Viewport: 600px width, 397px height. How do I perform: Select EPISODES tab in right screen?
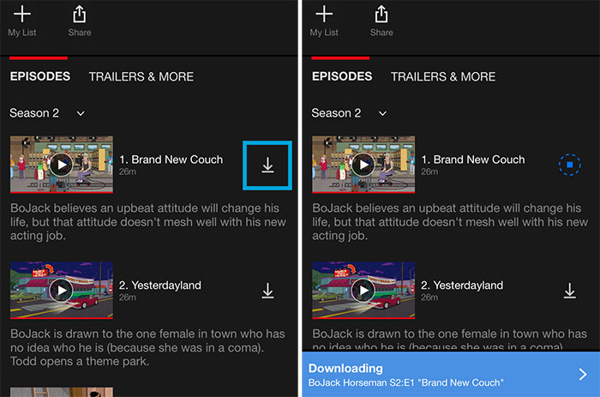pos(342,76)
